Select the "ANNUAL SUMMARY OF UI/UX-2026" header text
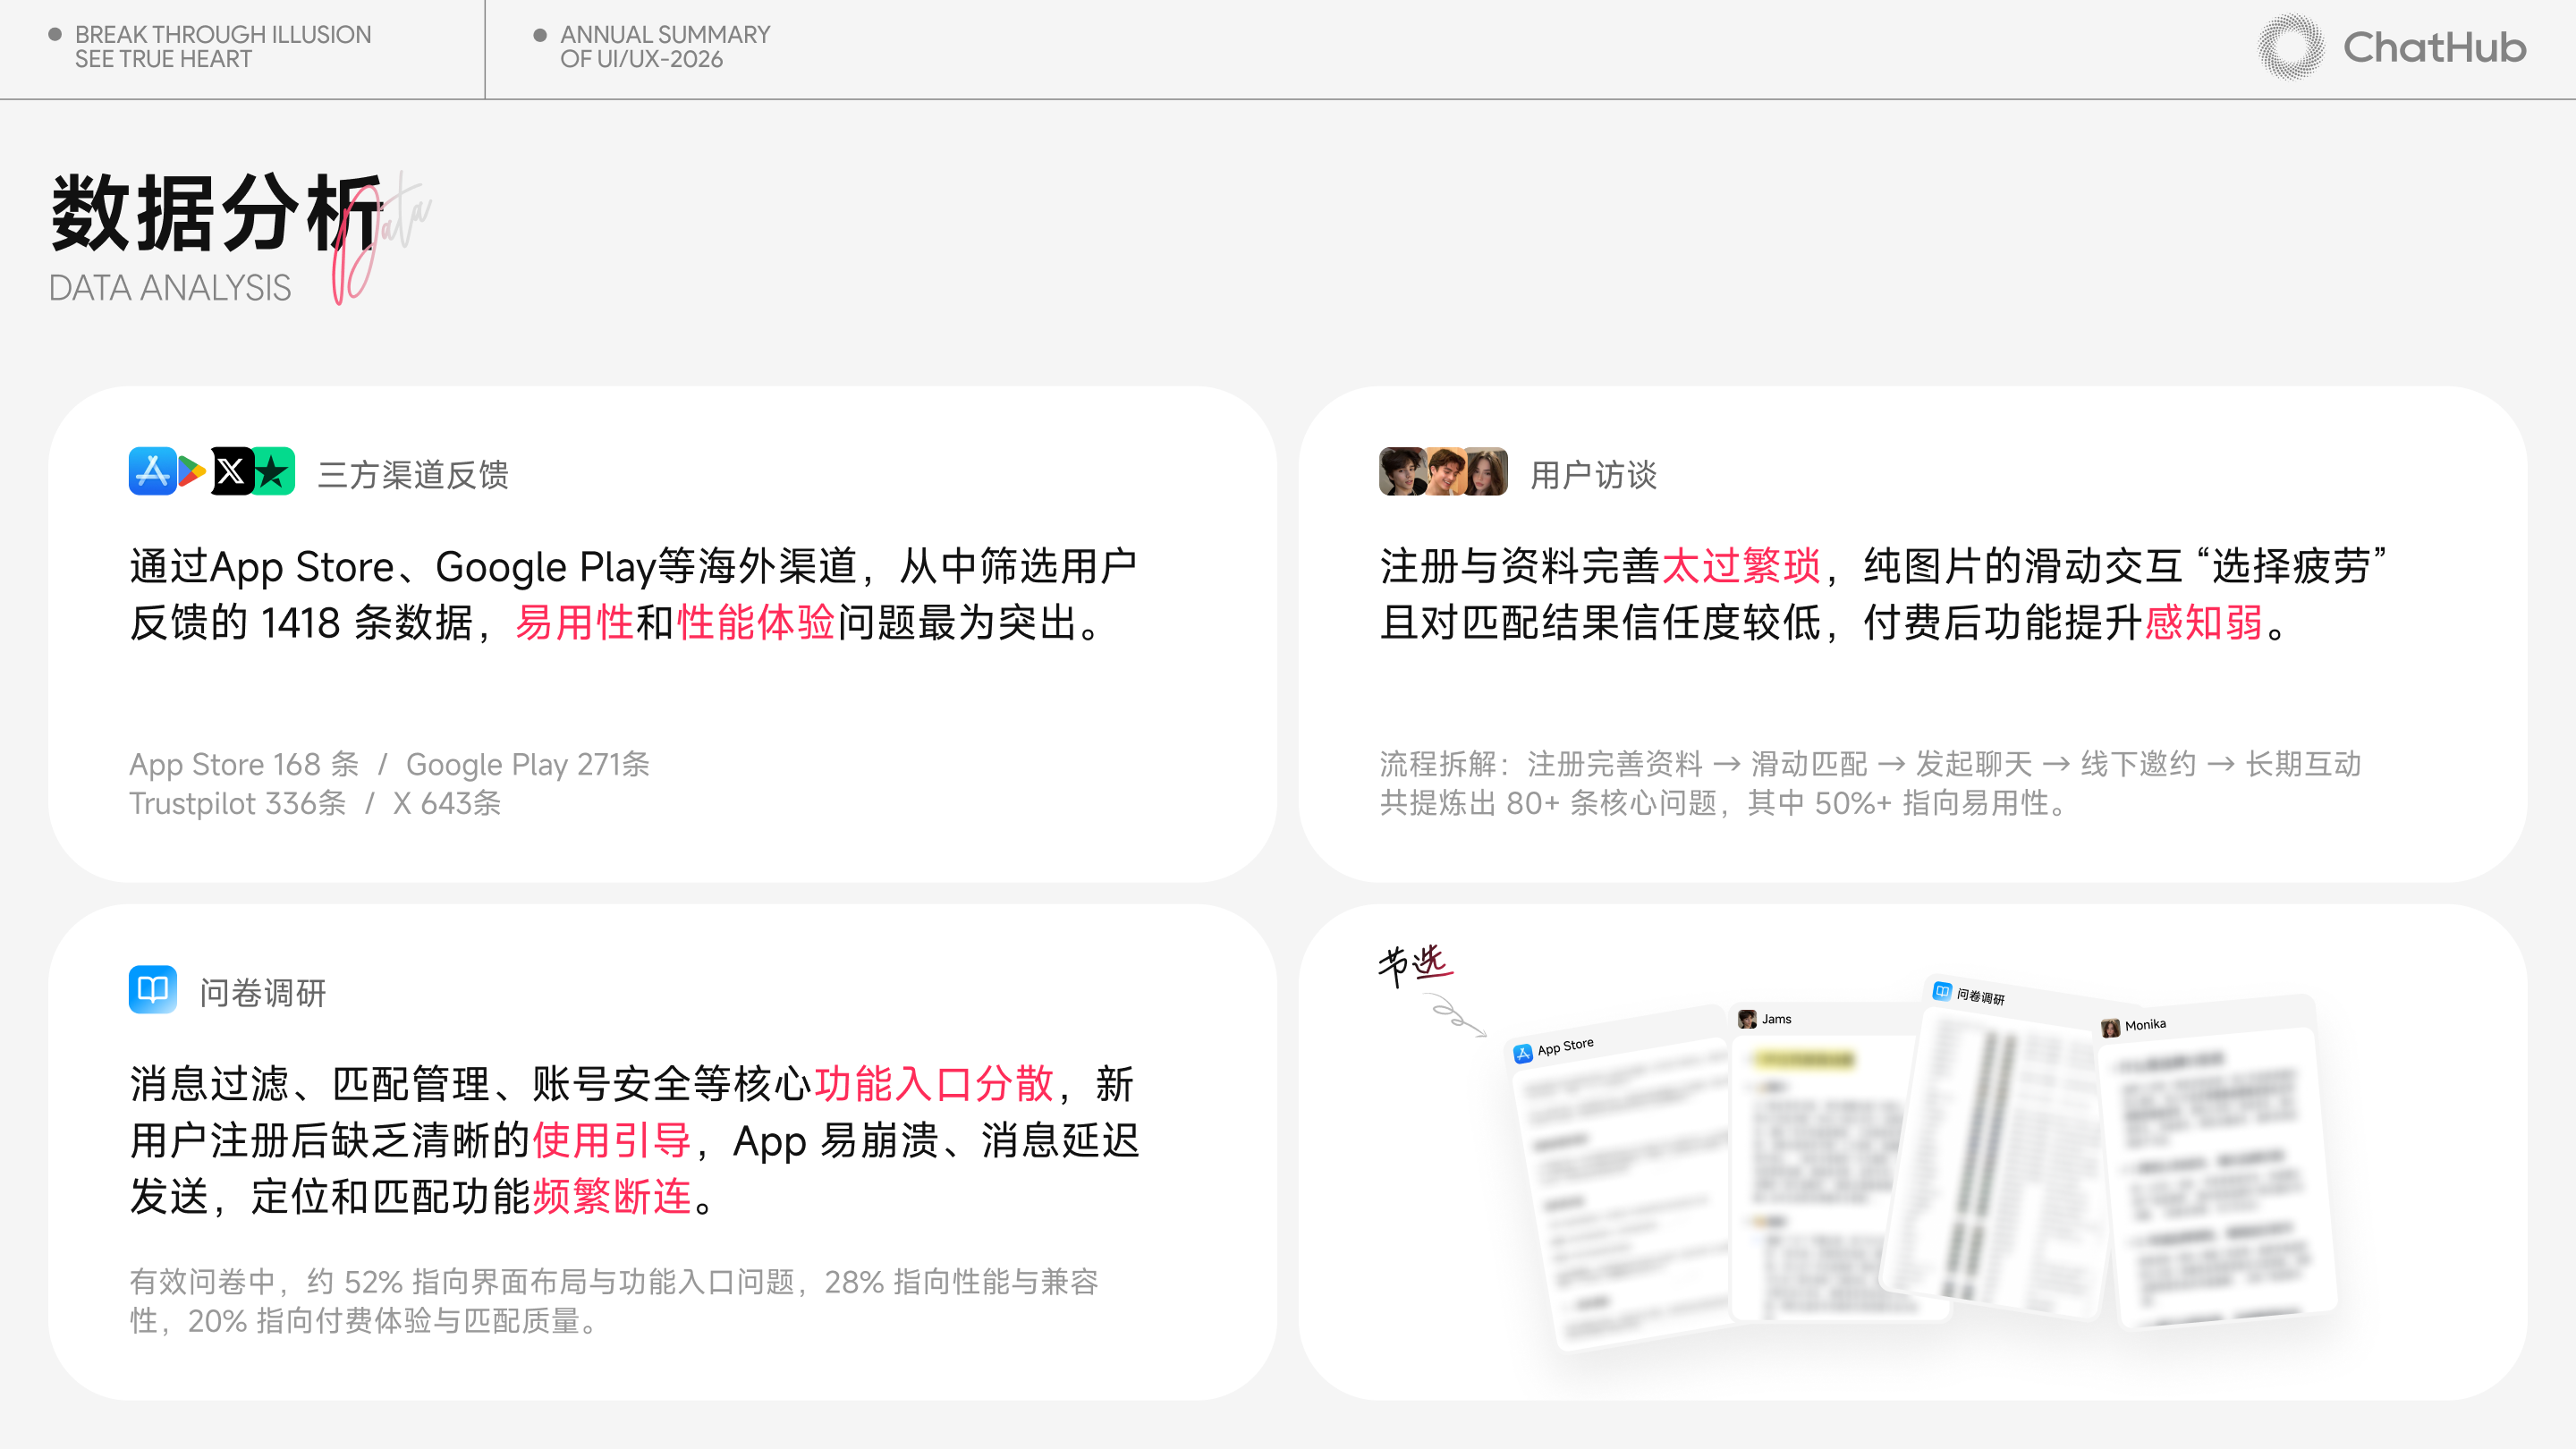 tap(665, 47)
